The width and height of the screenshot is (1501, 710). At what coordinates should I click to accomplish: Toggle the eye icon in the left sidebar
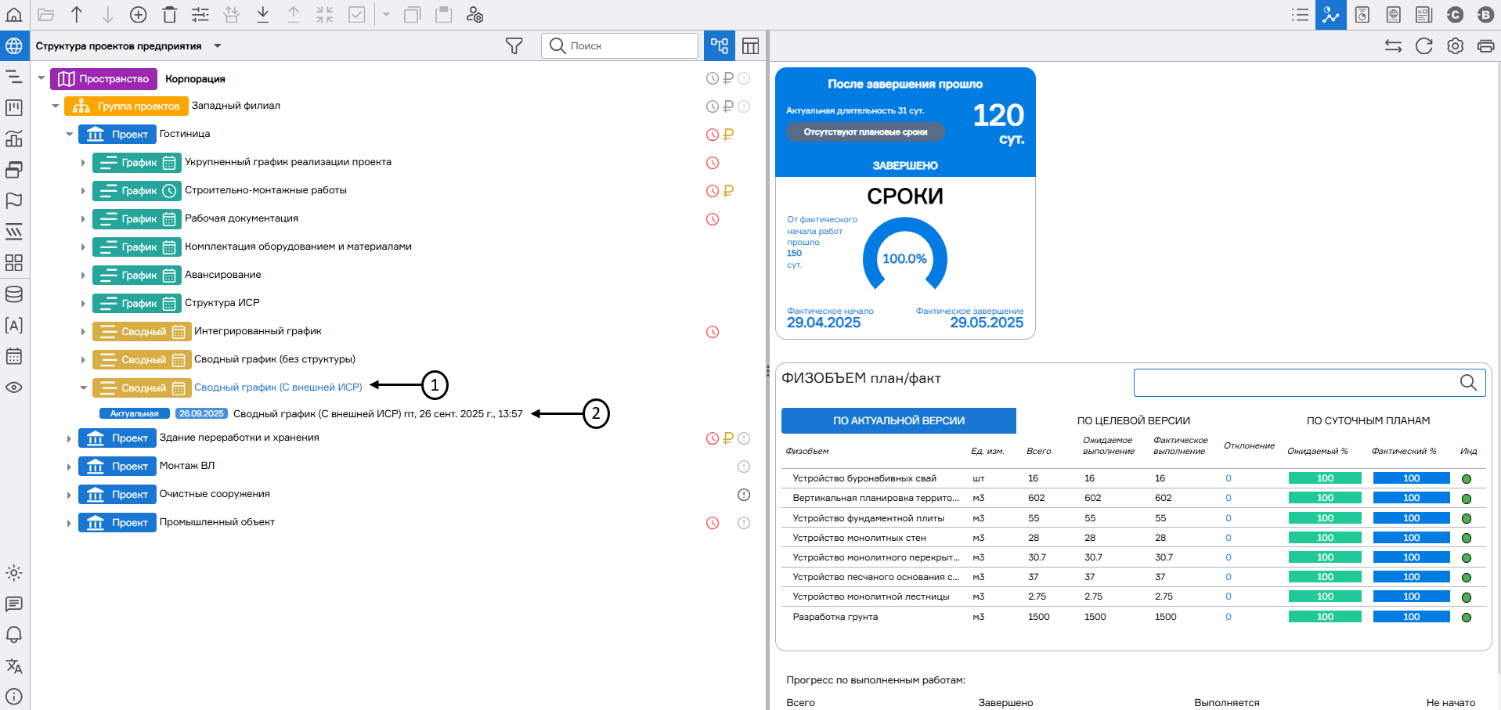pos(14,387)
